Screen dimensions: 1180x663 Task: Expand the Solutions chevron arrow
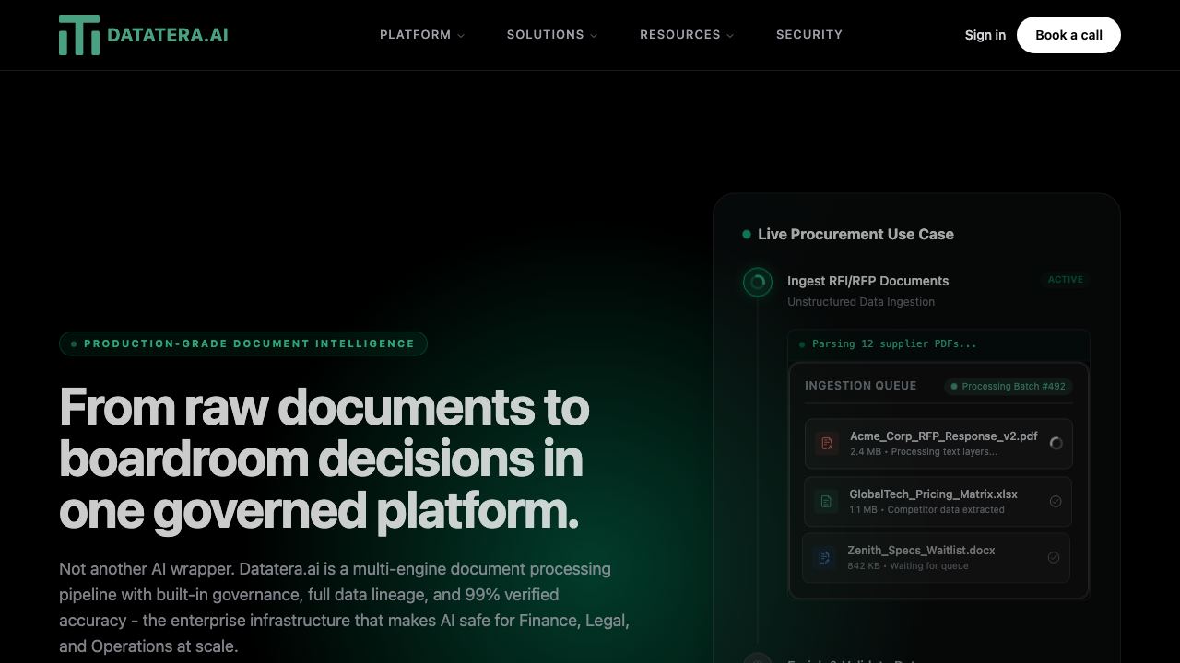pos(594,36)
